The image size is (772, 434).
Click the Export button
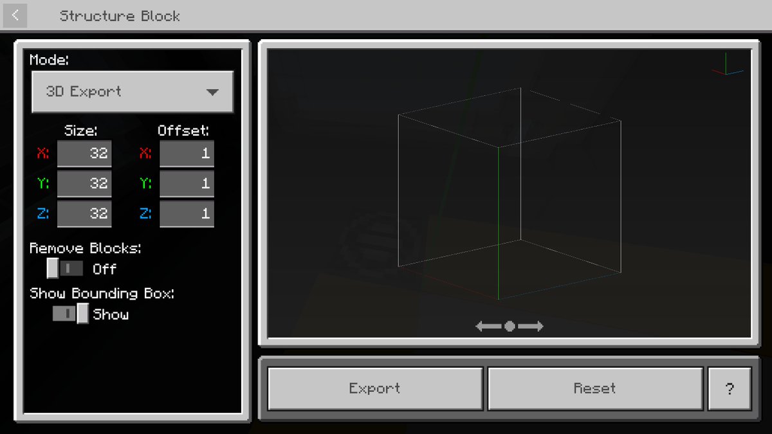click(x=375, y=388)
